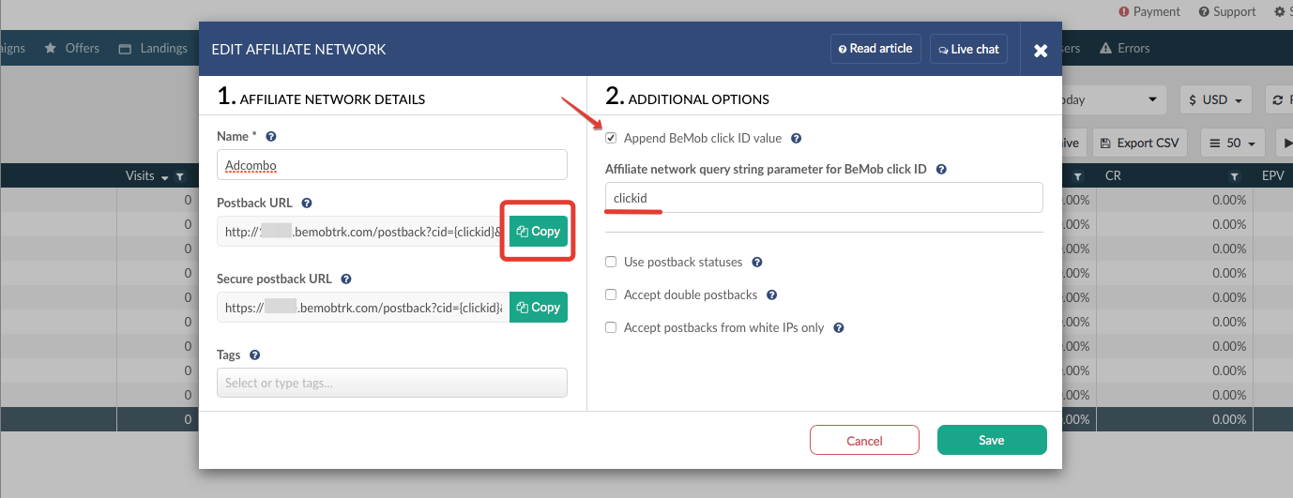
Task: Open the Offers tab
Action: coord(72,48)
